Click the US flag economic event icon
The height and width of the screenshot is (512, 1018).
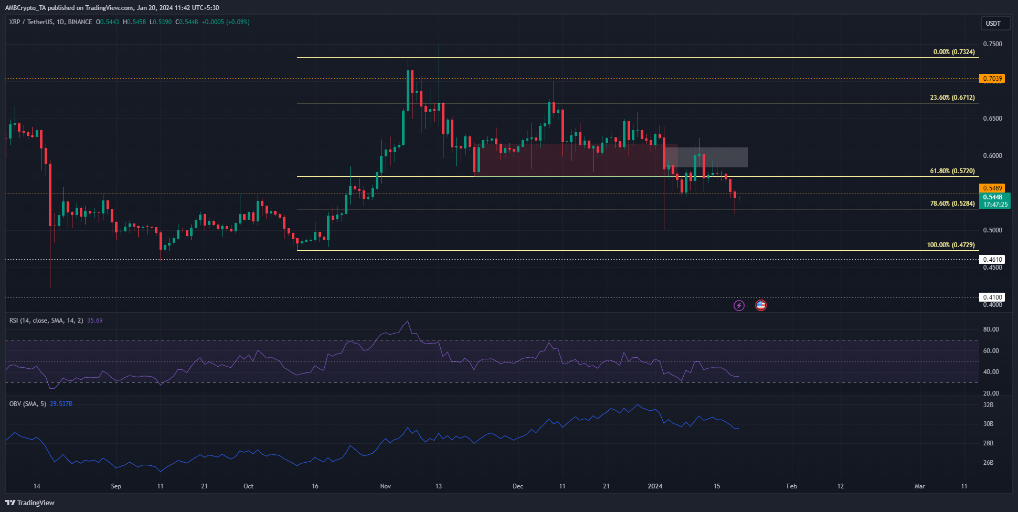[761, 305]
